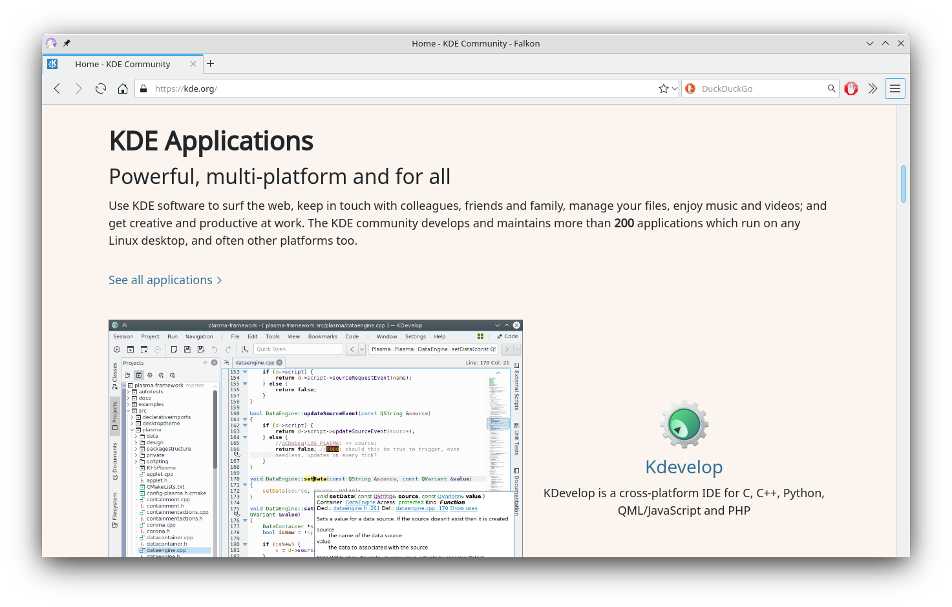The width and height of the screenshot is (952, 607).
Task: Close the Home - KDE Community tab
Action: point(193,64)
